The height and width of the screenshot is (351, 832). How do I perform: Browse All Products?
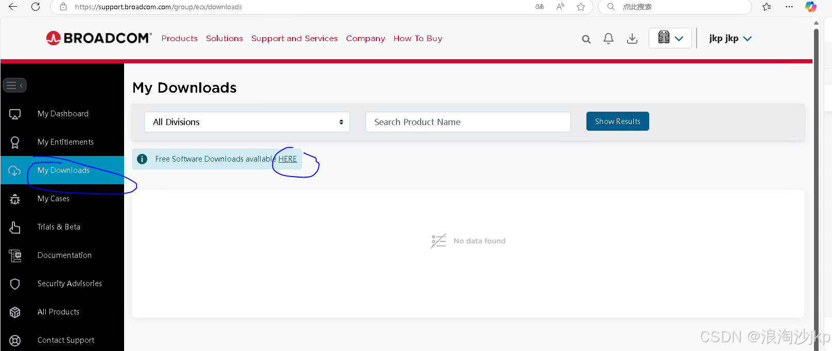point(58,312)
